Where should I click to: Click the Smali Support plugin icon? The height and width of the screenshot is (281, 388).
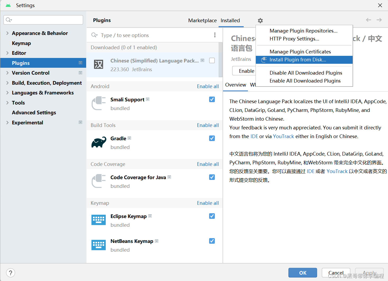[99, 103]
